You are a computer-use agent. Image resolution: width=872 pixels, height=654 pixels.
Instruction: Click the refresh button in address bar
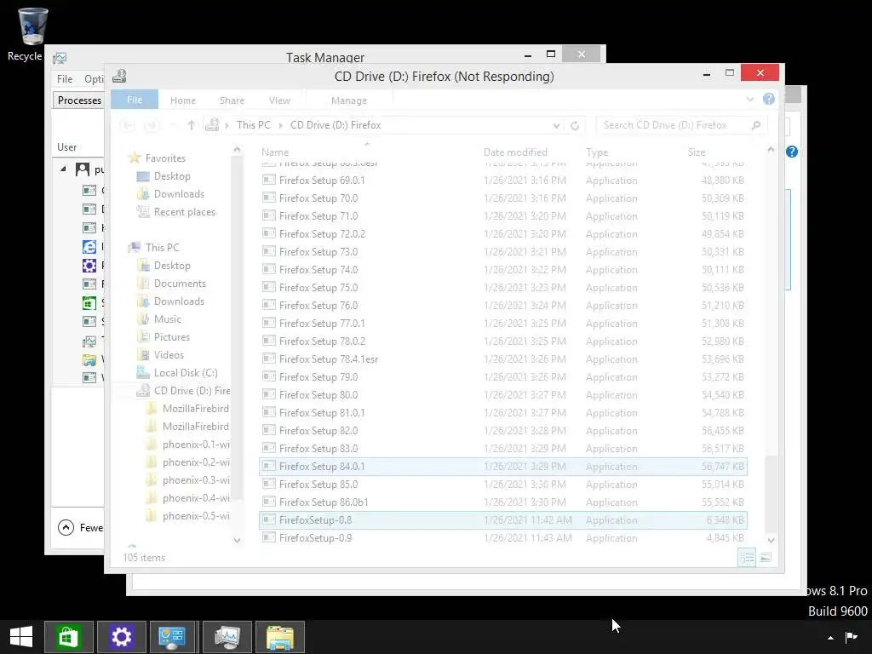575,126
